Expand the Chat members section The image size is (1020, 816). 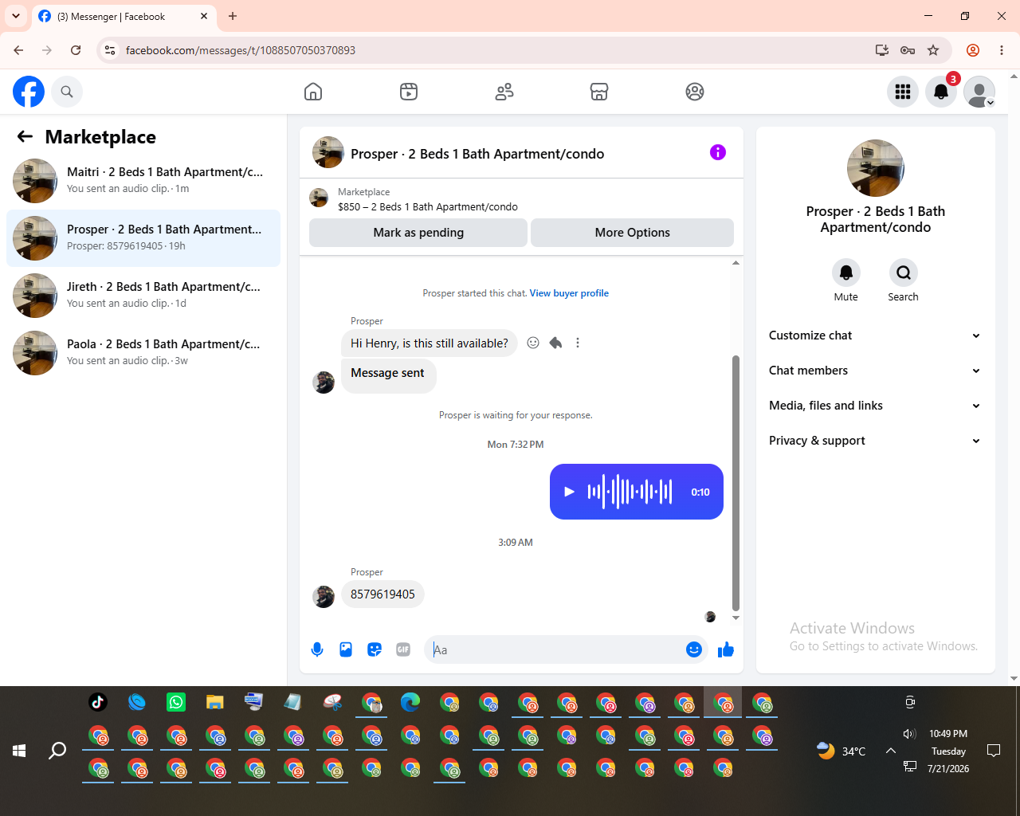point(874,371)
